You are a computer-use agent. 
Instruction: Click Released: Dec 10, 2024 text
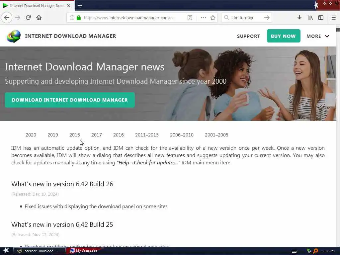35,194
